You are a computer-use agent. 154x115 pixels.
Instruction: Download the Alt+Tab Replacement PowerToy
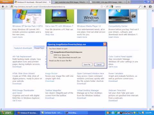[17, 67]
